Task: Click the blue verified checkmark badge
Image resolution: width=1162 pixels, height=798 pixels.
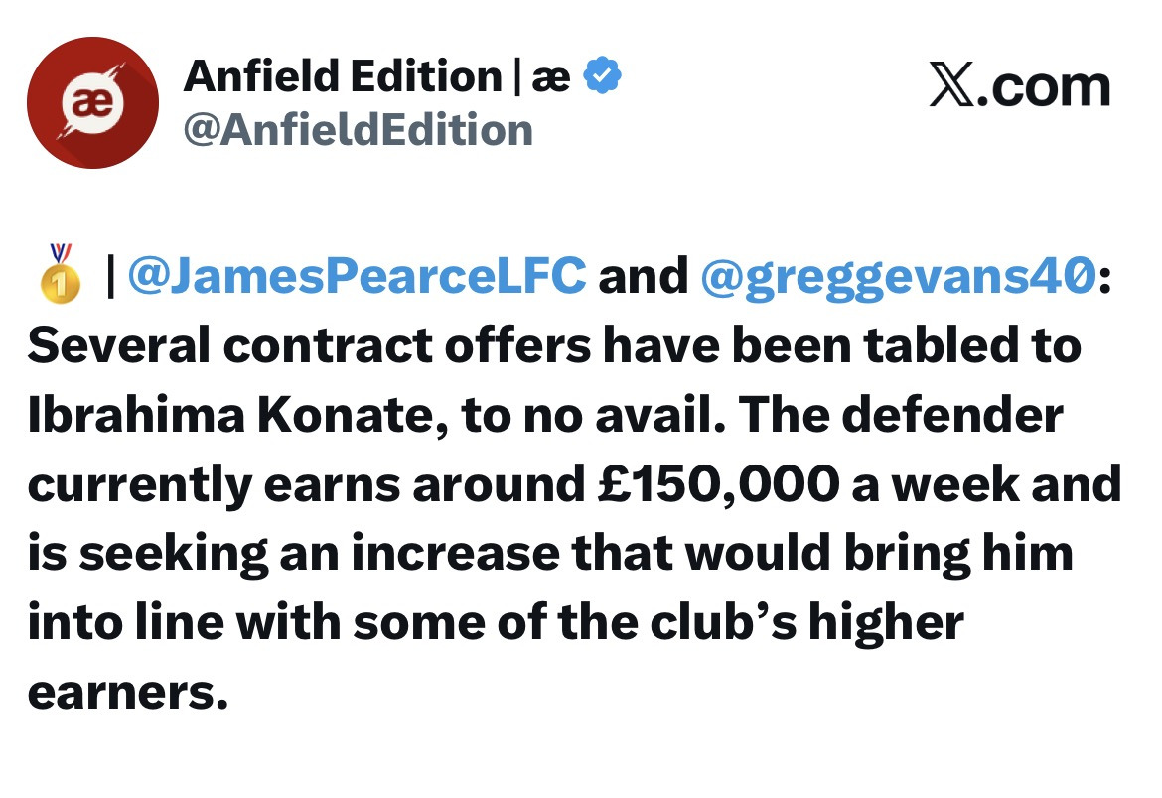Action: pyautogui.click(x=602, y=75)
